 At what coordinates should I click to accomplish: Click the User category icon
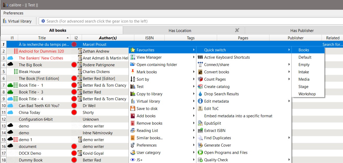click(x=133, y=153)
